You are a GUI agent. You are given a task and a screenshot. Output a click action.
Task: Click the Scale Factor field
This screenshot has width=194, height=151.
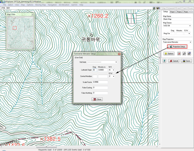[100, 82]
